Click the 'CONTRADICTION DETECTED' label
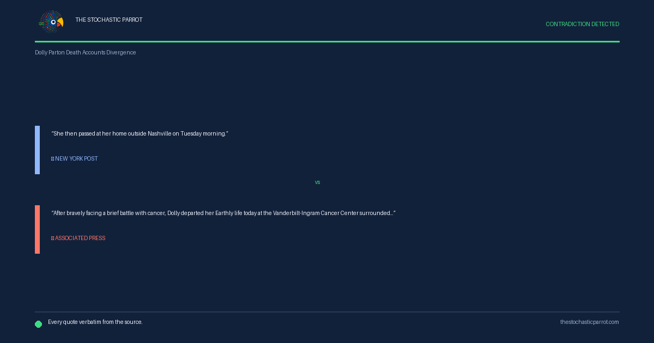Image resolution: width=654 pixels, height=343 pixels. 582,24
